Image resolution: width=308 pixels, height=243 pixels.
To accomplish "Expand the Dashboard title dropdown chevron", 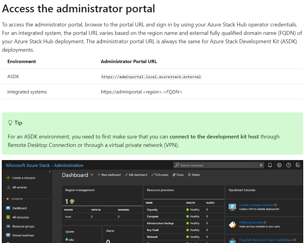I will click(92, 175).
